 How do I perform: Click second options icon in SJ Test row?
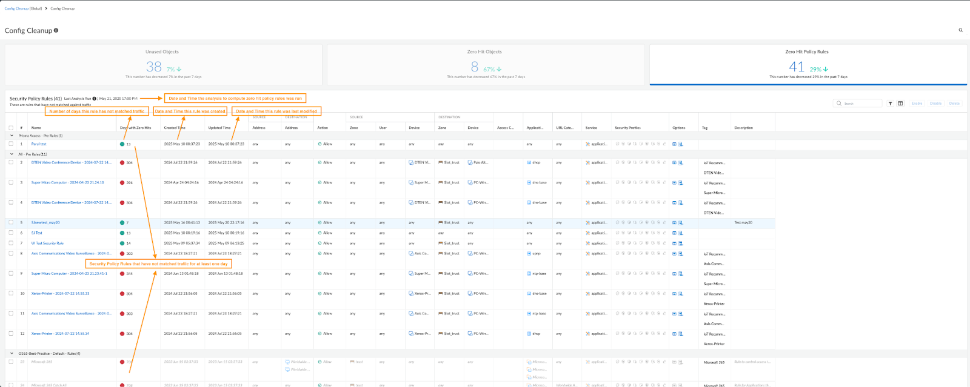click(681, 233)
